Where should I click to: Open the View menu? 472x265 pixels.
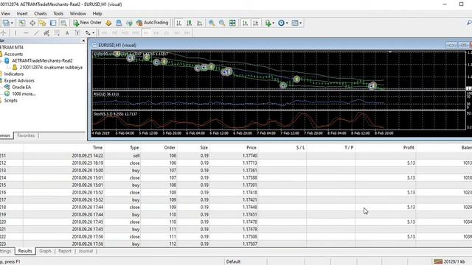5,13
